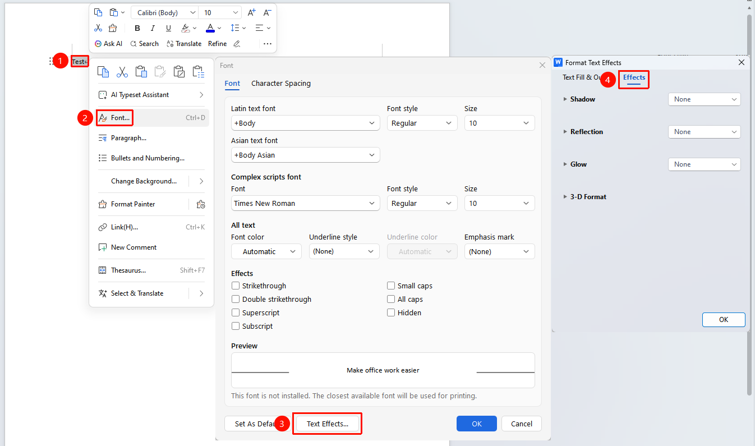755x446 pixels.
Task: Click the blue OK button in Font dialog
Action: (x=477, y=424)
